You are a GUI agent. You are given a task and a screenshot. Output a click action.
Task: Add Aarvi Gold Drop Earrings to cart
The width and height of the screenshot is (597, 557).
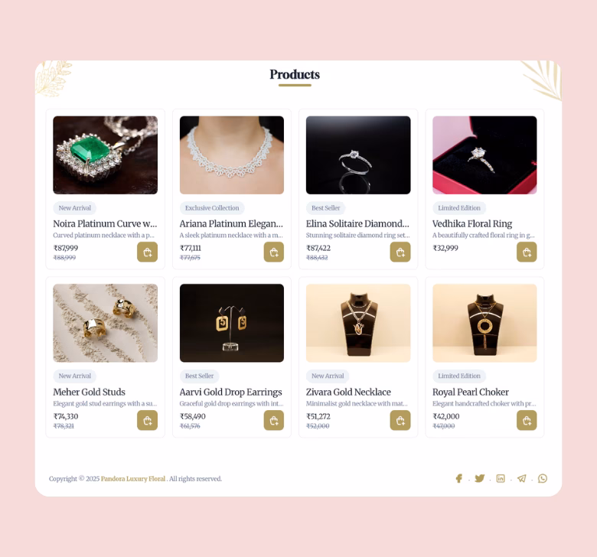(x=274, y=420)
